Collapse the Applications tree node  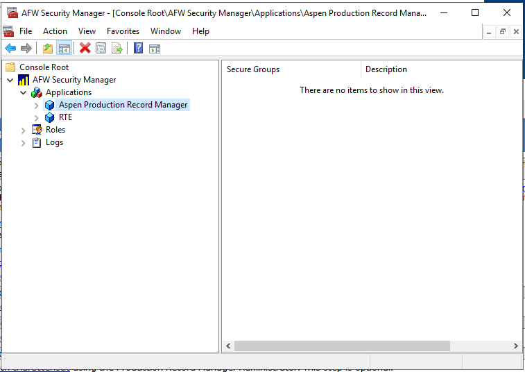(x=24, y=92)
